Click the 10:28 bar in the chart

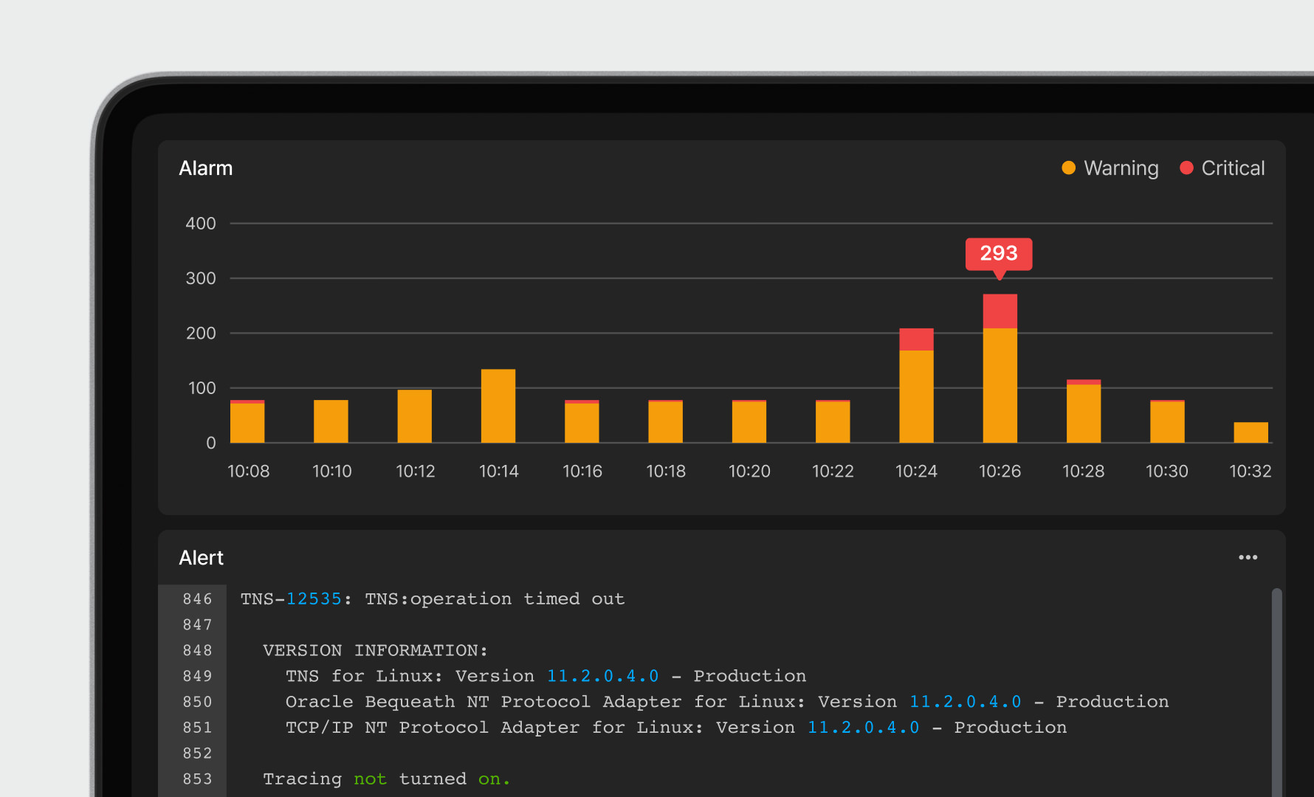(1083, 413)
